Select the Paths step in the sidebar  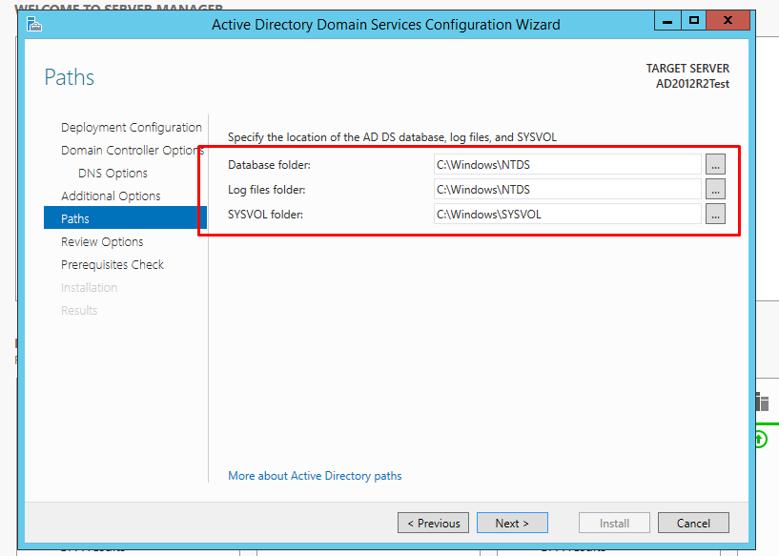(125, 218)
